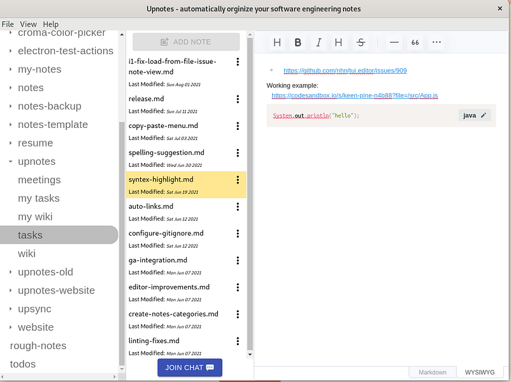This screenshot has width=511, height=382.
Task: Toggle bold formatting
Action: [x=298, y=42]
